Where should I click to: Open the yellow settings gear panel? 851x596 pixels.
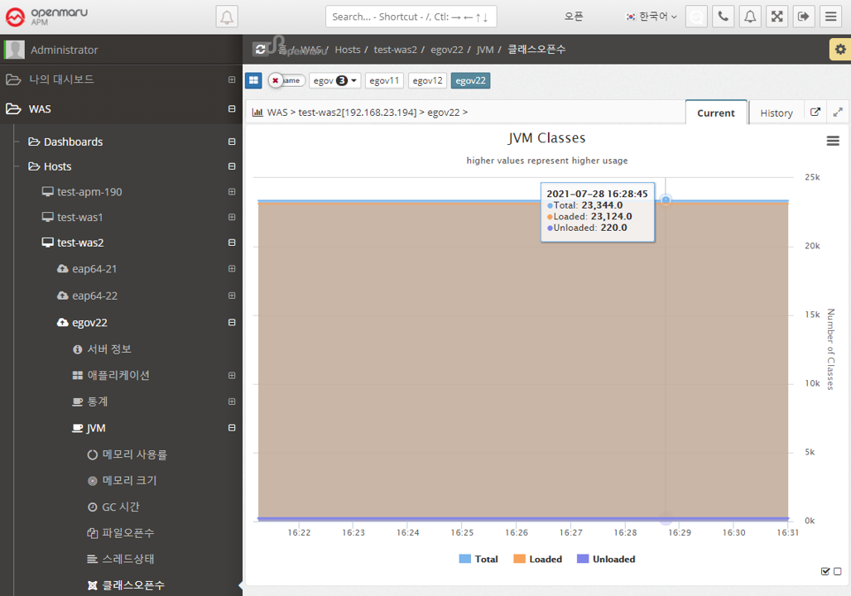coord(840,50)
